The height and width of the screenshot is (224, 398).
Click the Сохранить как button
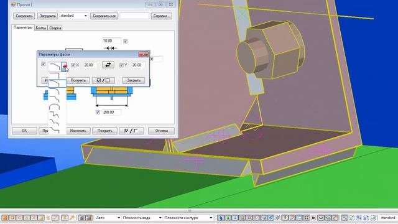(104, 16)
